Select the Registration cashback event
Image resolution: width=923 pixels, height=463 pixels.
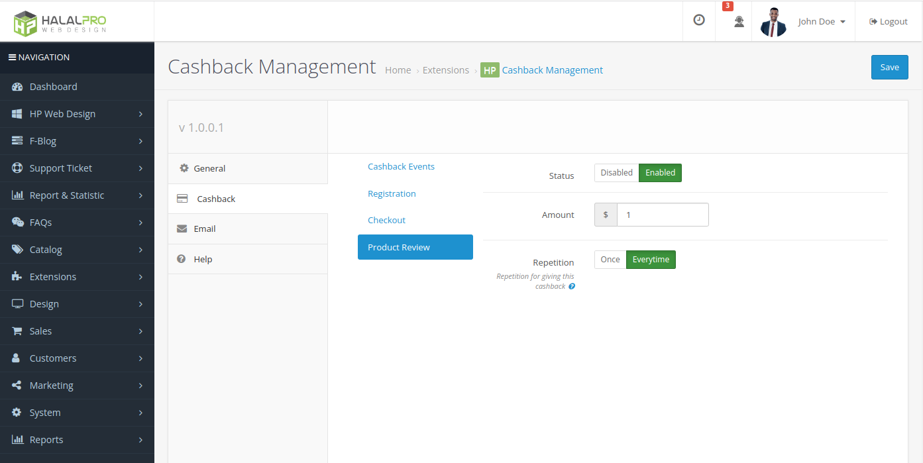tap(392, 193)
